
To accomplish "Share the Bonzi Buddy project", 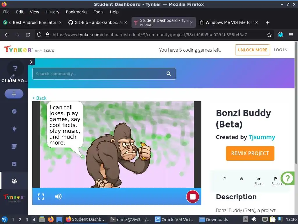I will [x=259, y=181].
